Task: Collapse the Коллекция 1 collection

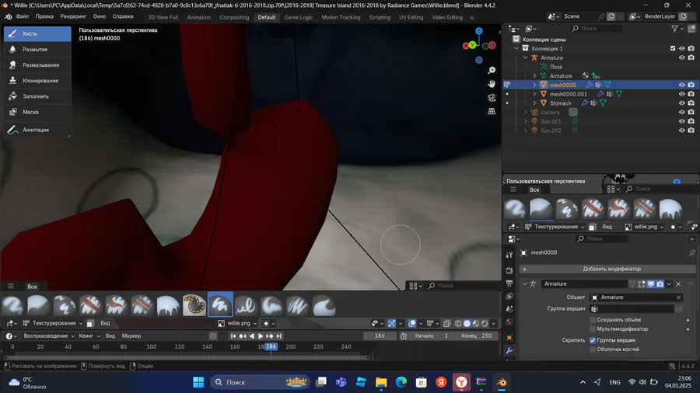Action: tap(516, 48)
